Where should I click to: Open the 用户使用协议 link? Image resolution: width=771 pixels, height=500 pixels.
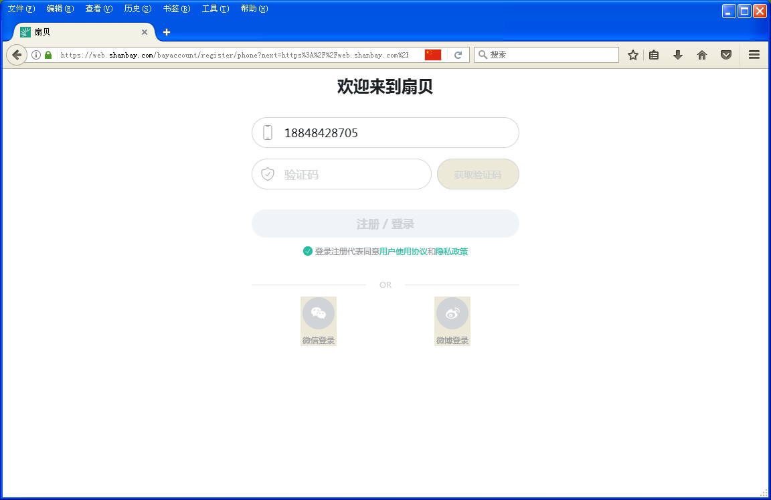click(x=403, y=251)
